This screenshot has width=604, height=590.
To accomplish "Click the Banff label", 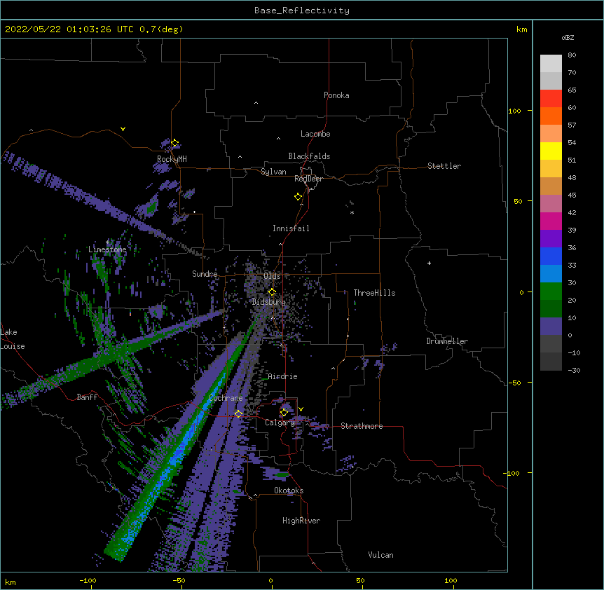I will point(87,397).
